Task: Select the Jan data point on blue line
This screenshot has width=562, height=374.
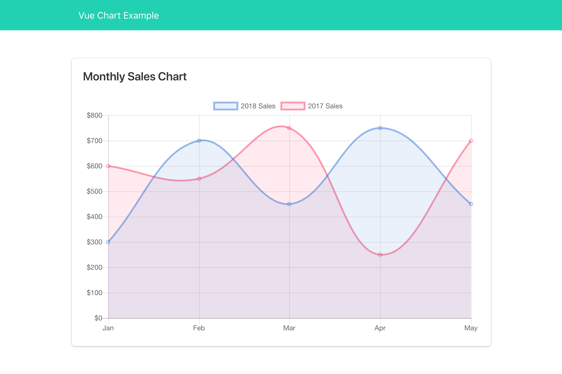Action: point(108,242)
